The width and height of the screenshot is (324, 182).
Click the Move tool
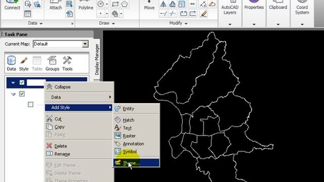click(149, 5)
